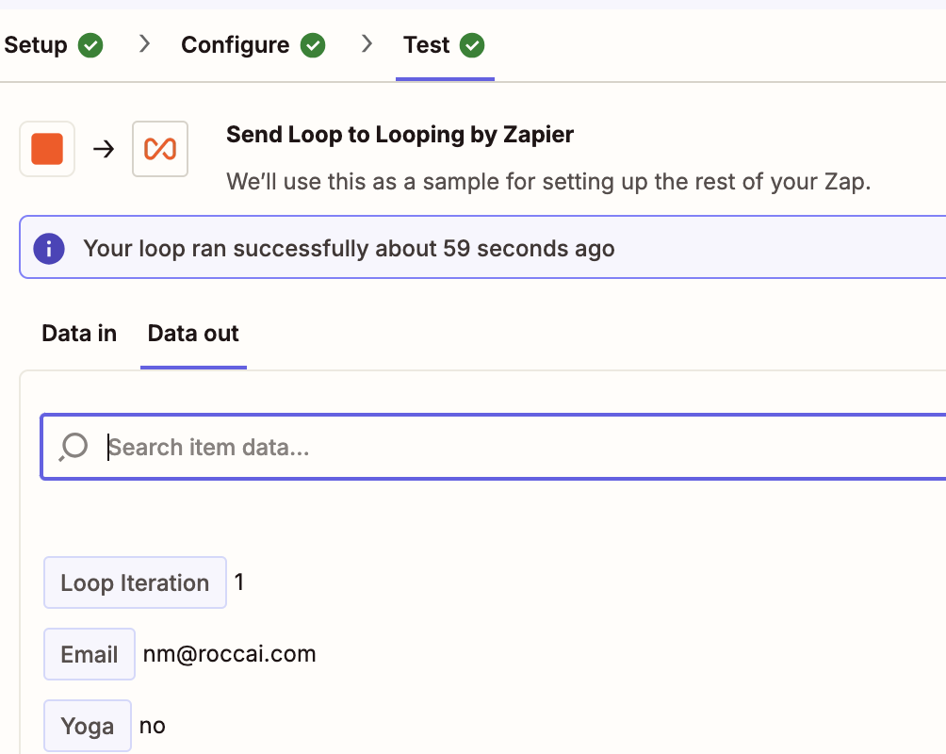Click the email value nm@roccai.com
Screen dimensions: 946x754
(x=229, y=654)
